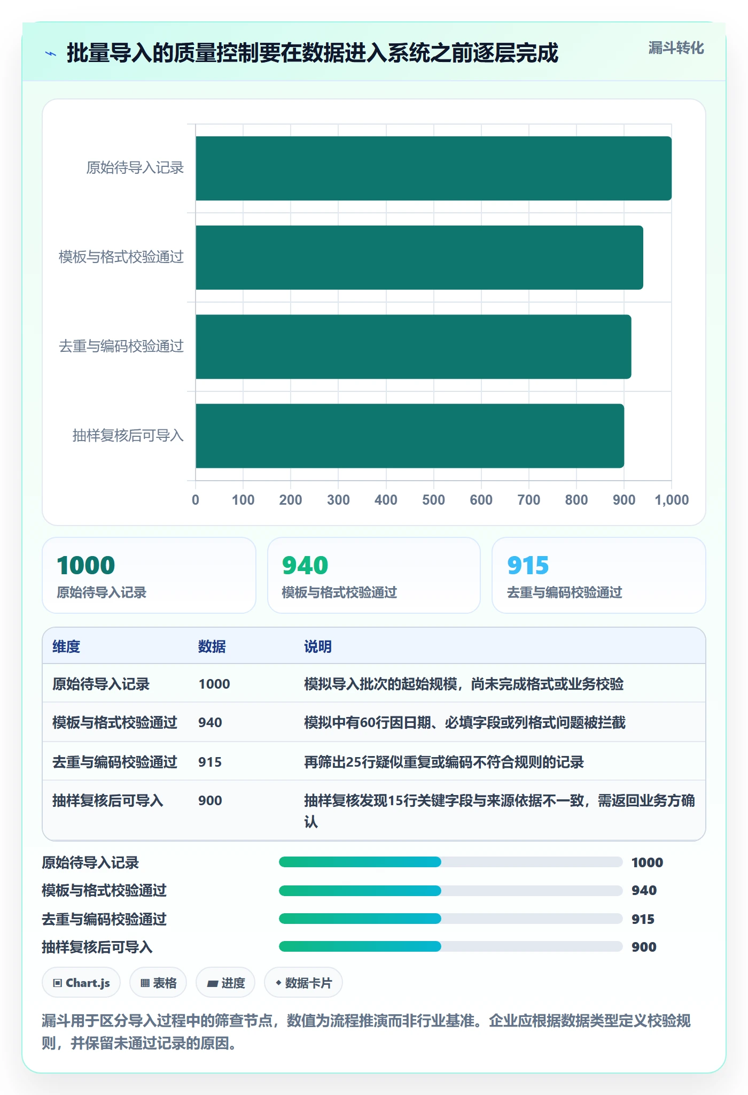This screenshot has width=748, height=1095.
Task: Click the x-axis tick label 1,000
Action: (x=672, y=500)
